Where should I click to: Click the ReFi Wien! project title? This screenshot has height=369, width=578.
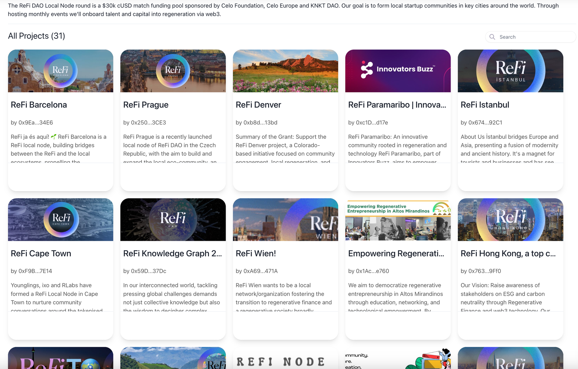pyautogui.click(x=256, y=254)
